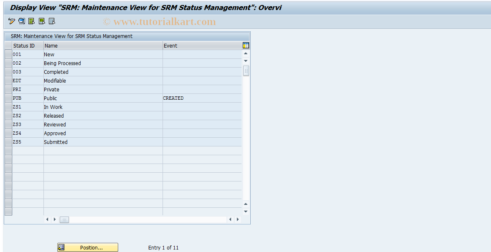Select row selector for status 002
The image size is (491, 252).
coord(8,63)
